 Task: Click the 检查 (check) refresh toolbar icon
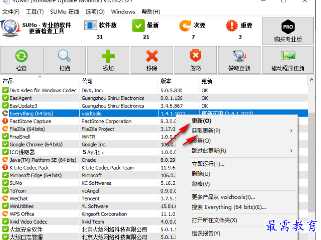21,56
